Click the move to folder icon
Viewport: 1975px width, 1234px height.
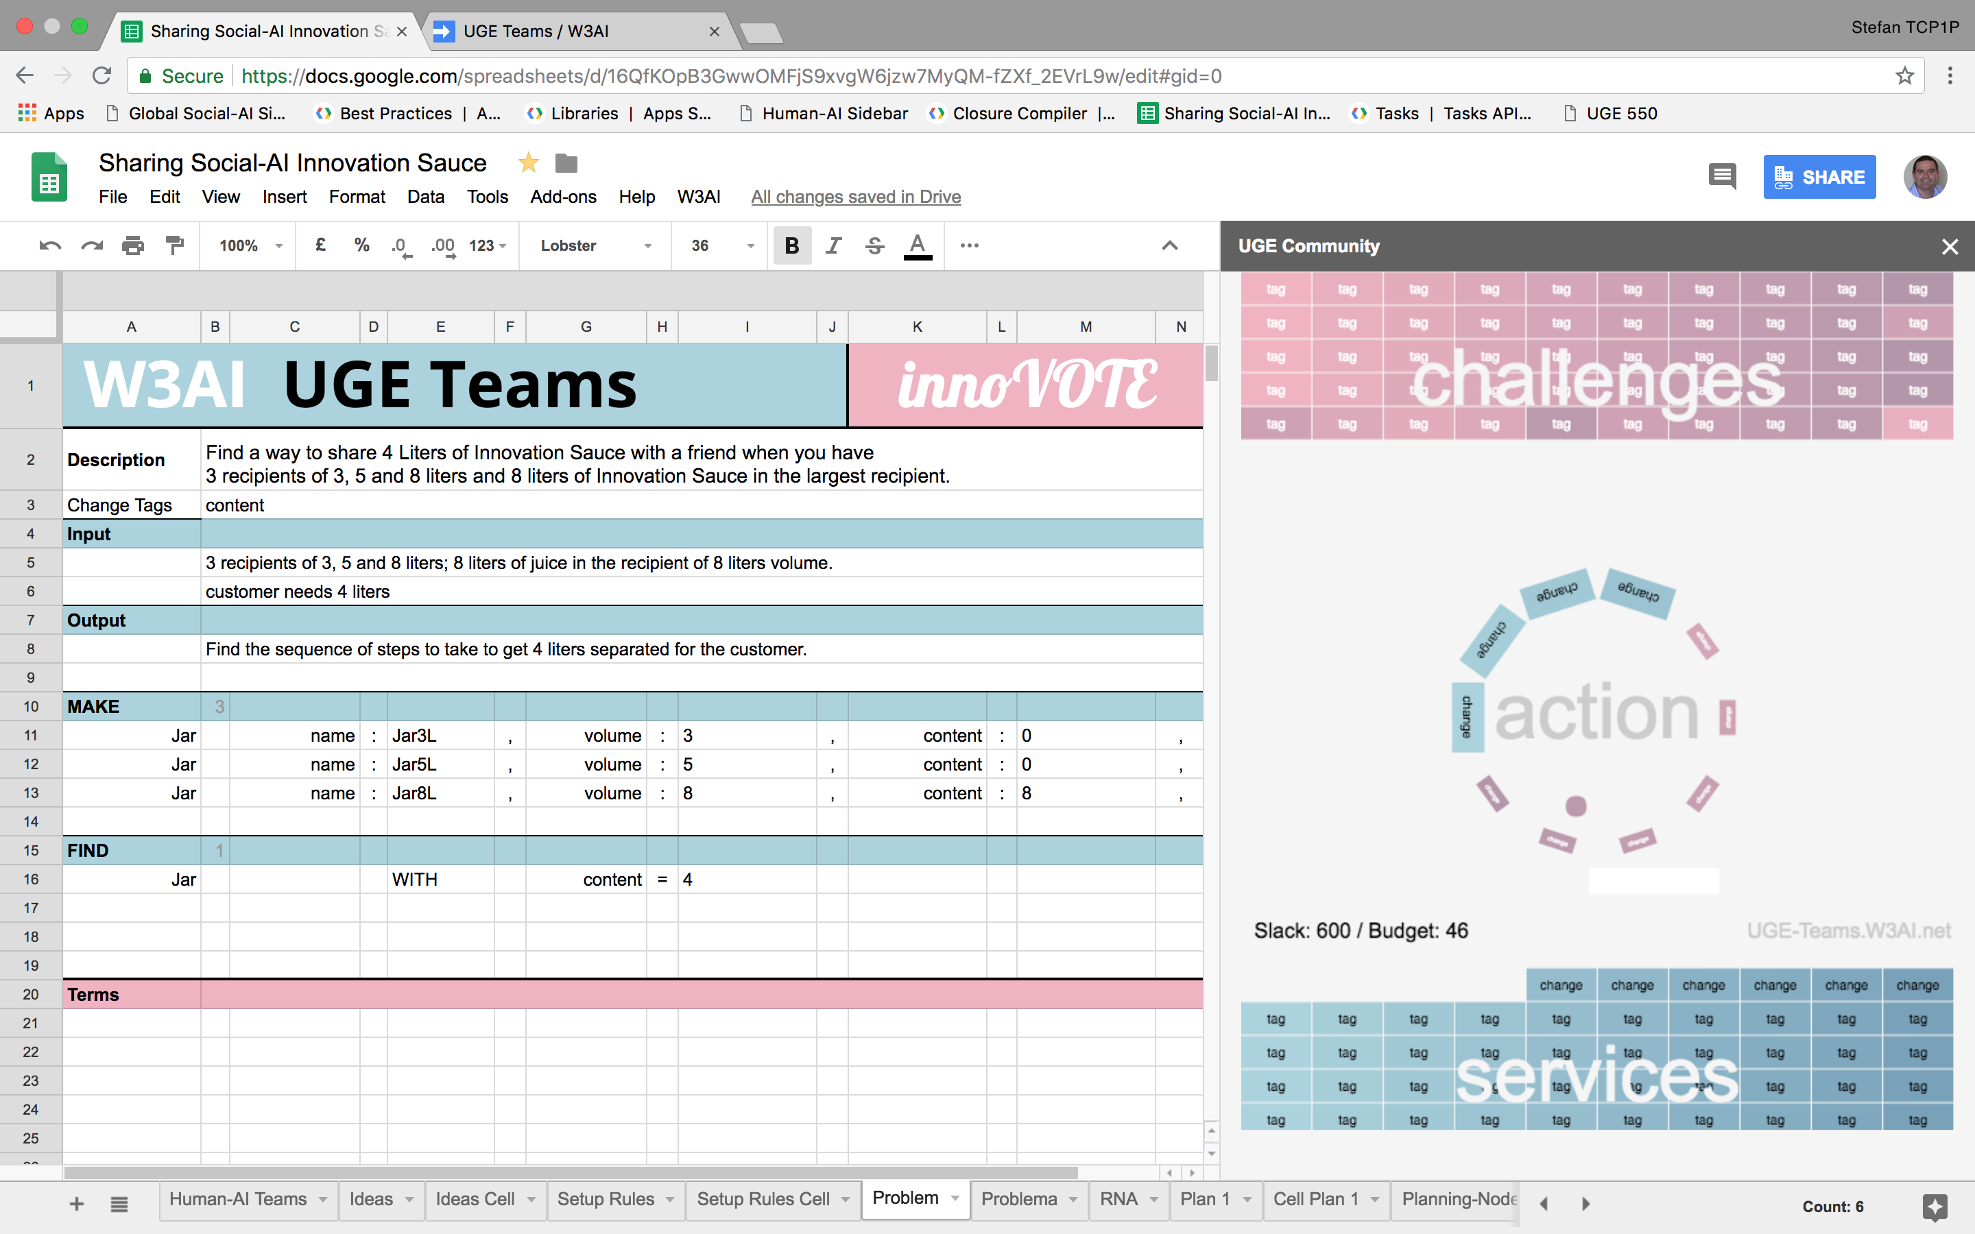(x=566, y=163)
